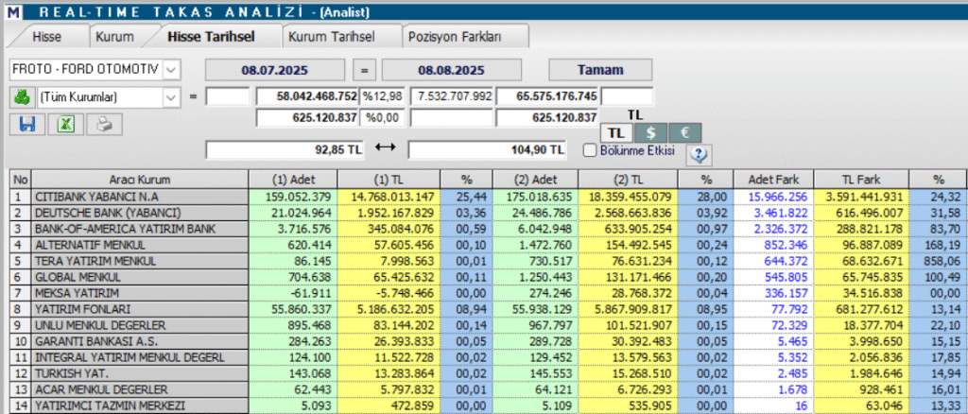Sort by Adet Fark column header
Screen dimensions: 968x414
click(773, 181)
